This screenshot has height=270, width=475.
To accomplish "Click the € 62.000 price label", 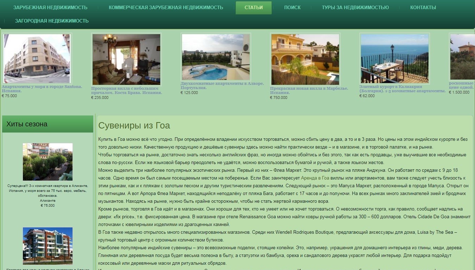I will 367,96.
